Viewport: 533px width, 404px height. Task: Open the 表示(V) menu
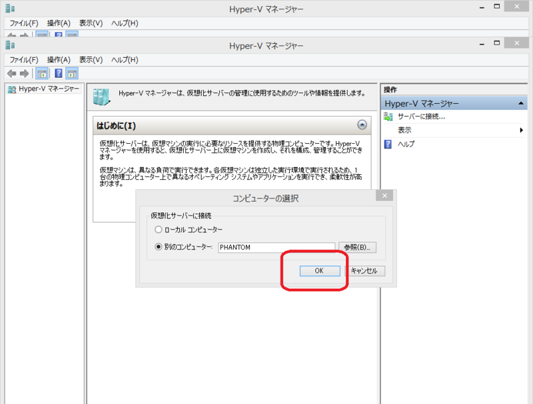(89, 59)
